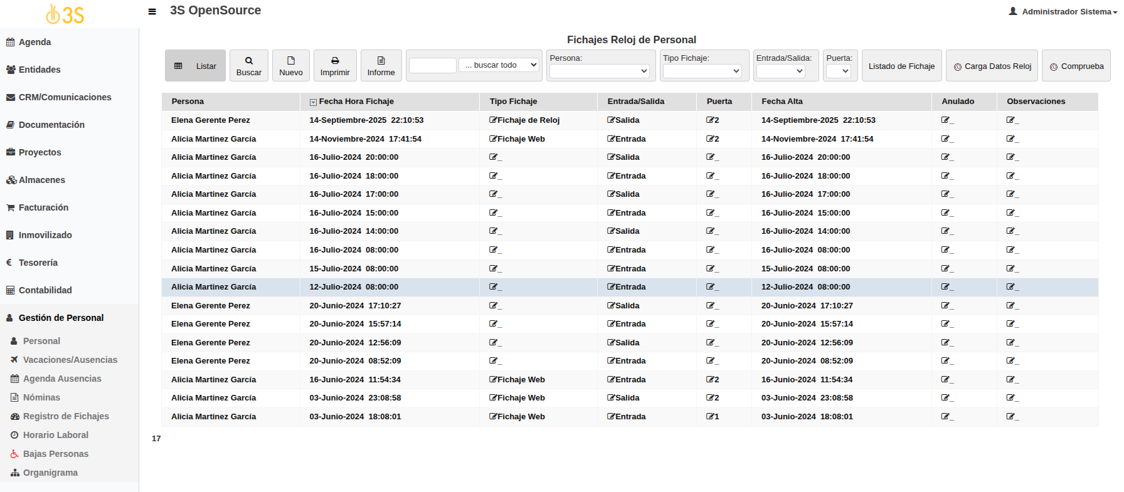The height and width of the screenshot is (492, 1124).
Task: Click the Buscar magnifier button
Action: pyautogui.click(x=249, y=66)
